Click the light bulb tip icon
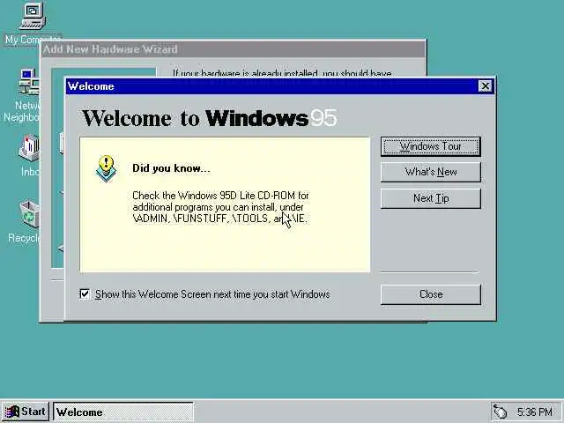The width and height of the screenshot is (564, 423). pyautogui.click(x=106, y=168)
